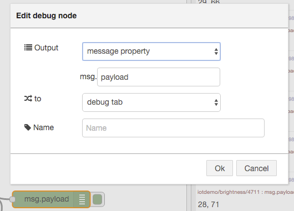The width and height of the screenshot is (294, 211).
Task: Click the stepper arrows on 'debug tab' select
Action: (x=216, y=102)
